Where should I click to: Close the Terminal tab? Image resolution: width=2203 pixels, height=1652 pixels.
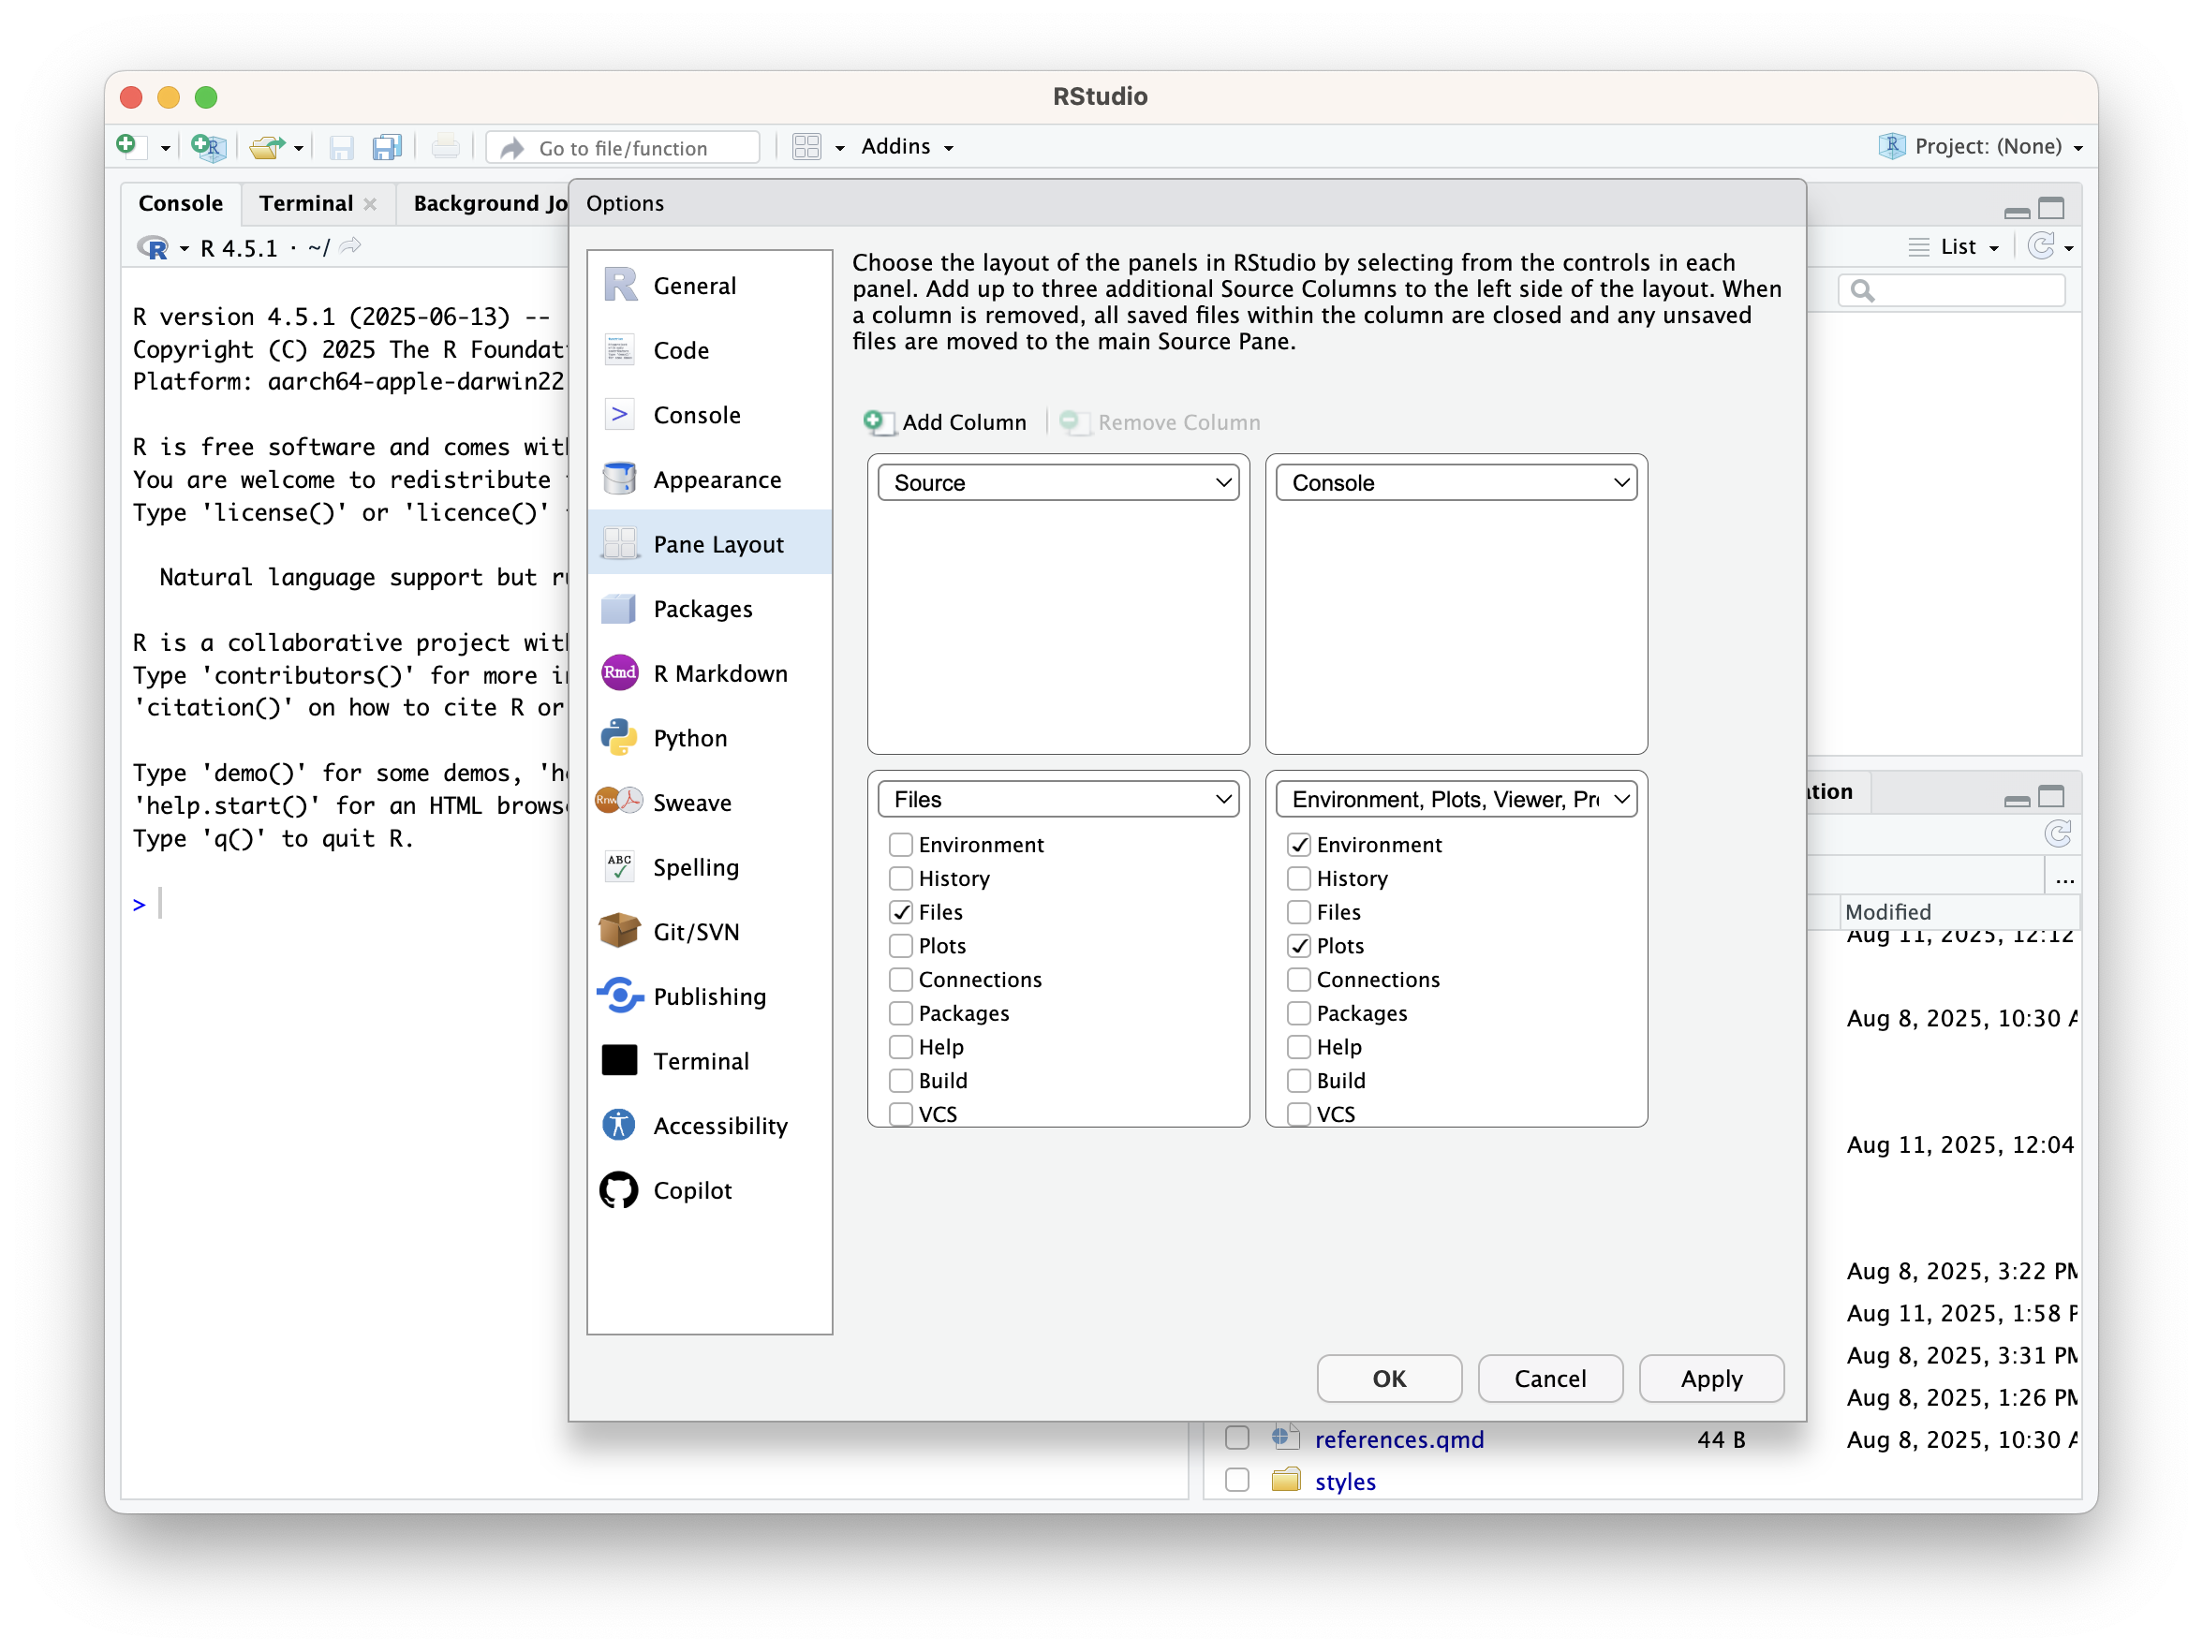coord(371,204)
